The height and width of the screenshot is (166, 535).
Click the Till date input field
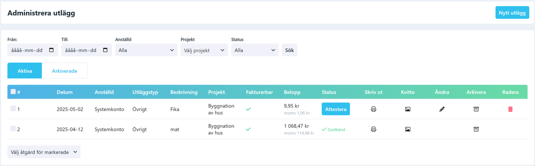point(87,50)
